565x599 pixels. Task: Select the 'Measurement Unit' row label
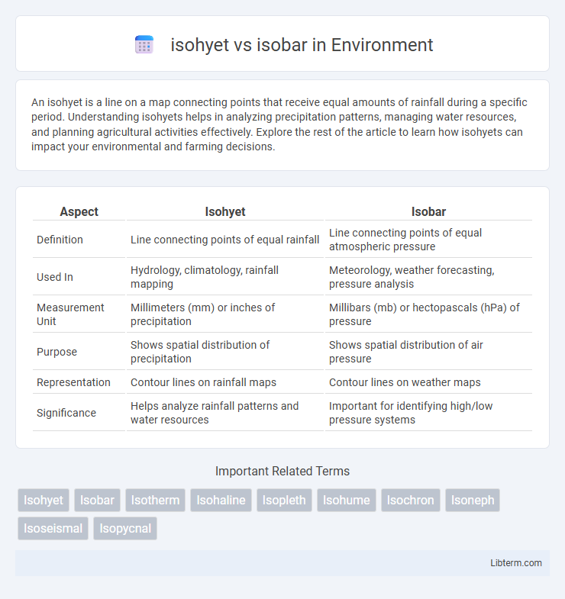pyautogui.click(x=70, y=314)
